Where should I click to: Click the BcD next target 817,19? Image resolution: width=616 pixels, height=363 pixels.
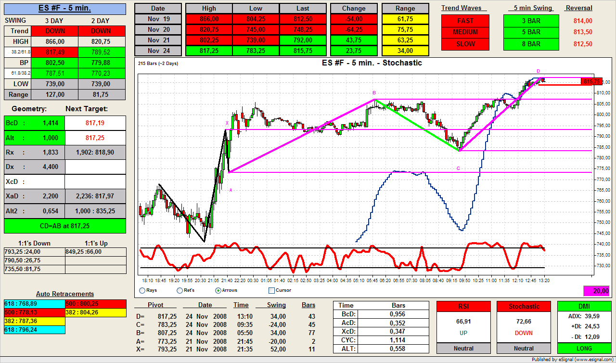(x=95, y=123)
